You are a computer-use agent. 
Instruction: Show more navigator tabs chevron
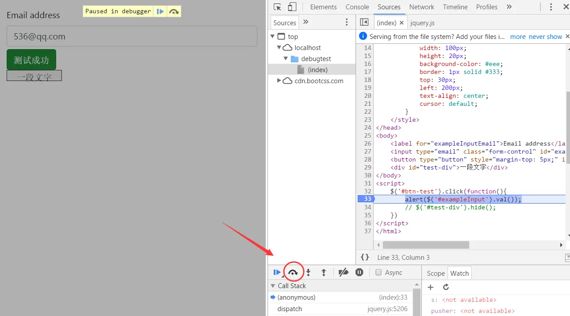click(306, 22)
